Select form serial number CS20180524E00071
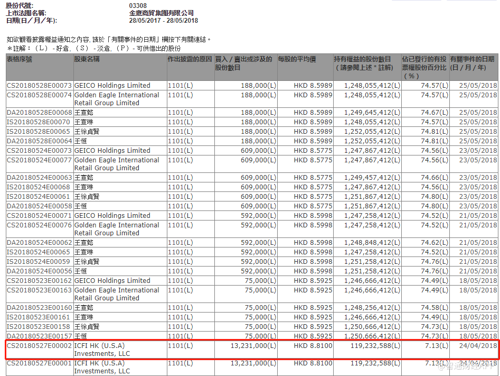This screenshot has width=500, height=376. pos(39,216)
